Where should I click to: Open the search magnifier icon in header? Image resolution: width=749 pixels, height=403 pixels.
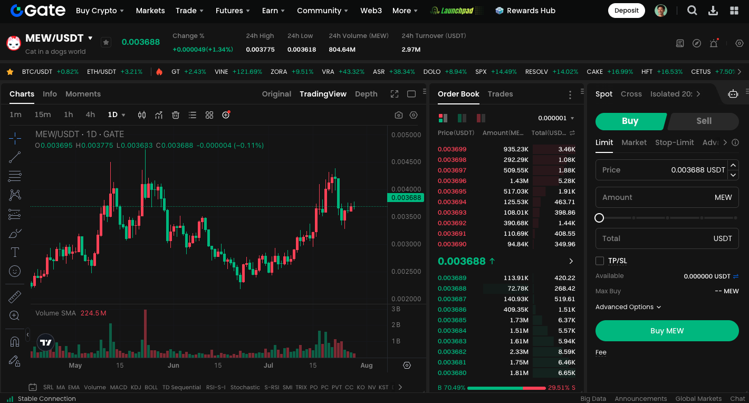pos(692,11)
